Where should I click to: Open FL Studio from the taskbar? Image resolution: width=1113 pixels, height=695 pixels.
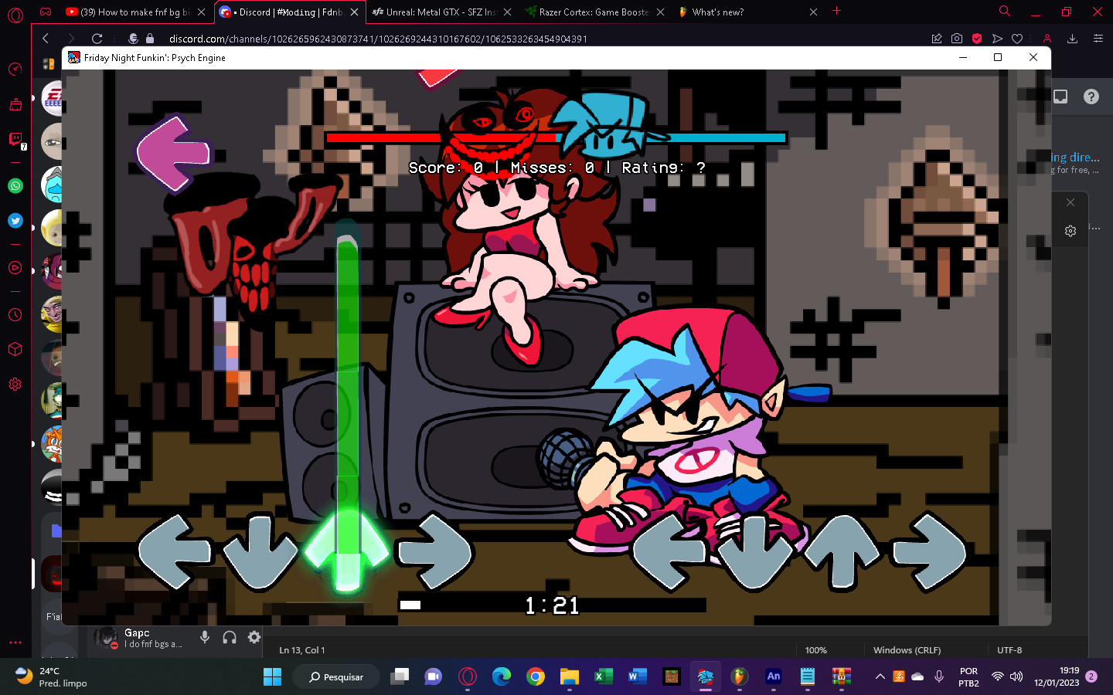(740, 676)
